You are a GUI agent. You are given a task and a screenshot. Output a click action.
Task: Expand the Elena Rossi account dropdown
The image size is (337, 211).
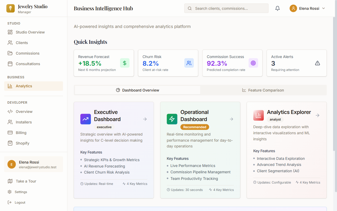click(308, 8)
